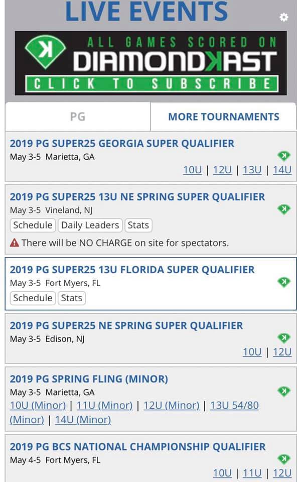Select 10U division for Edison NE Spring Qualifier

click(x=252, y=351)
